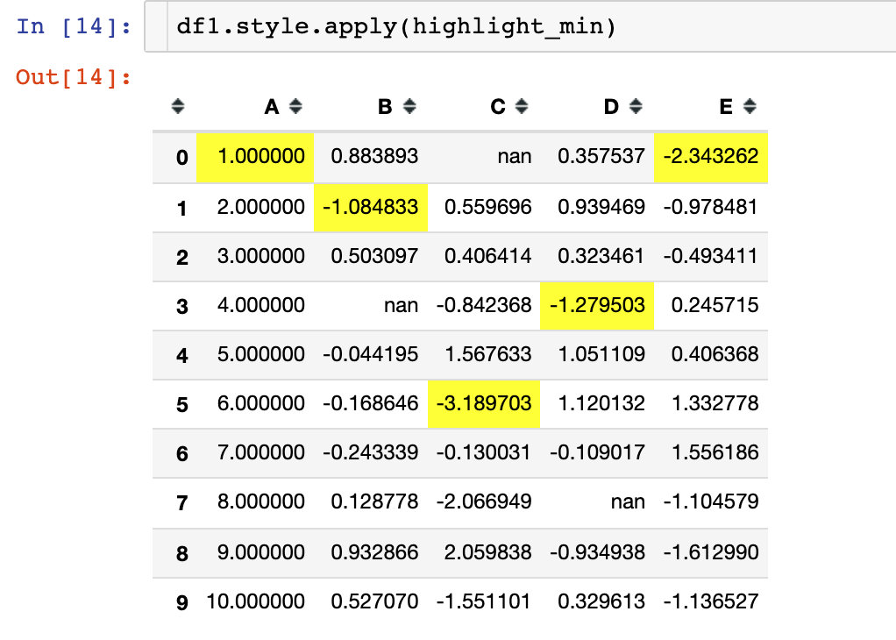This screenshot has height=640, width=896.
Task: Select cell 4.000000
Action: click(x=255, y=306)
